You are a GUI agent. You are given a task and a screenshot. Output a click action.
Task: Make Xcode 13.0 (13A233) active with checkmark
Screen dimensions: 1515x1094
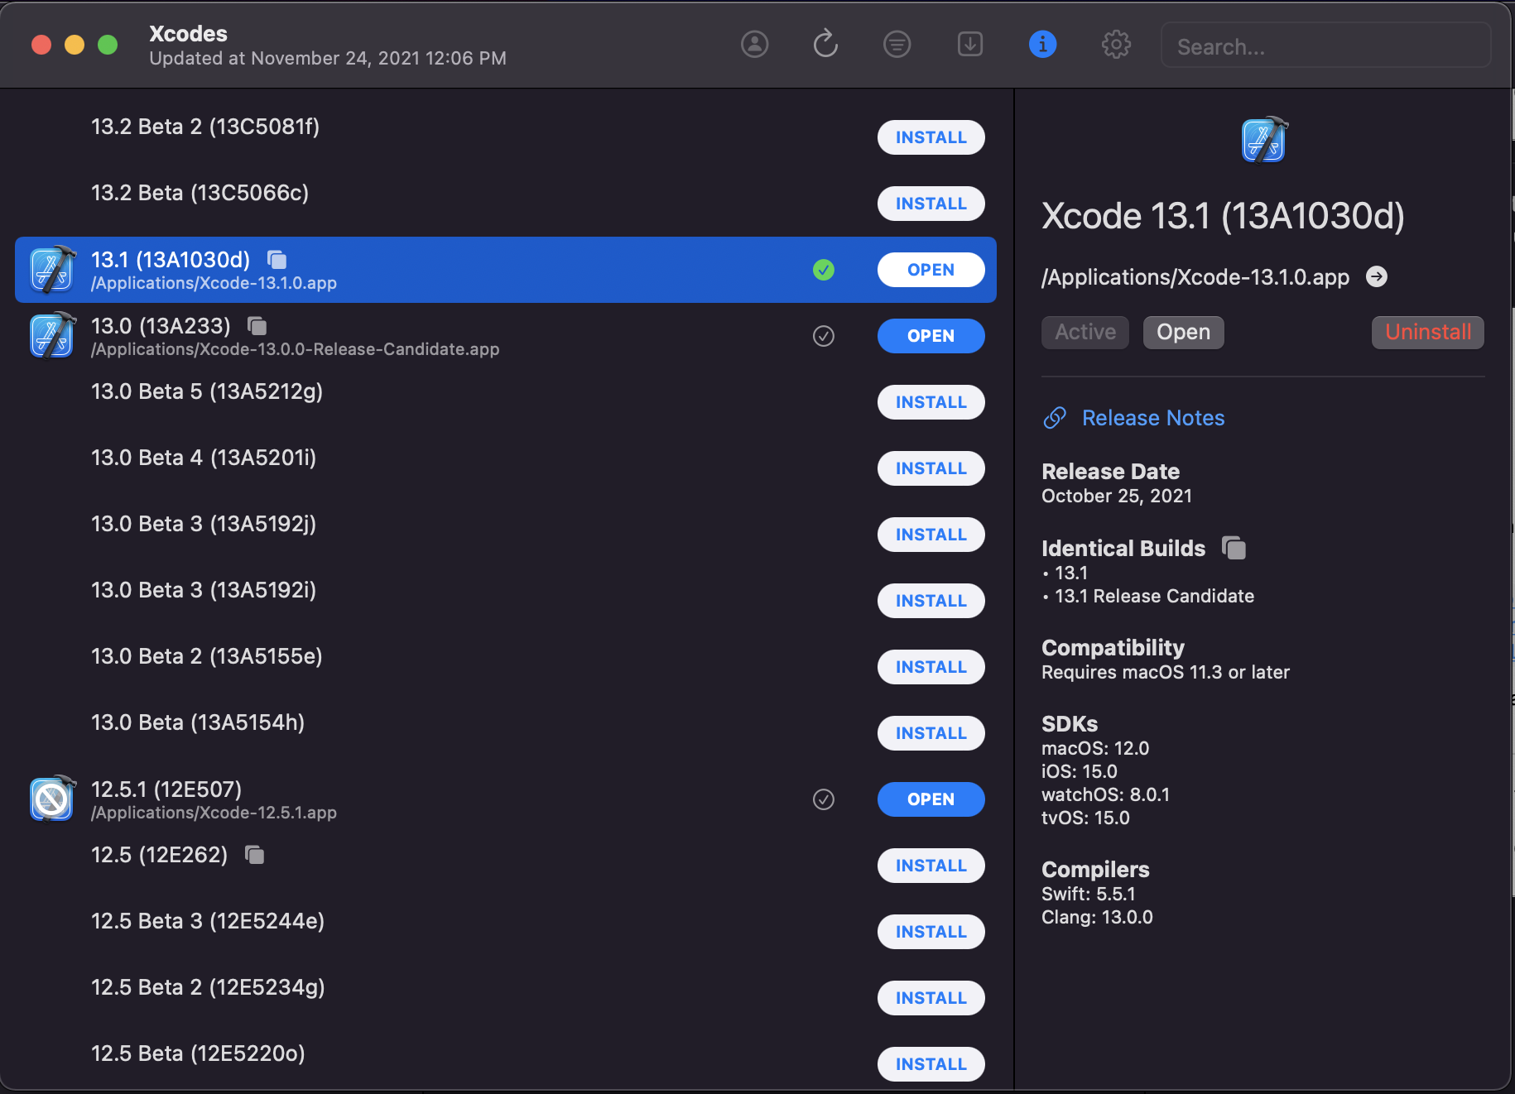click(x=823, y=336)
